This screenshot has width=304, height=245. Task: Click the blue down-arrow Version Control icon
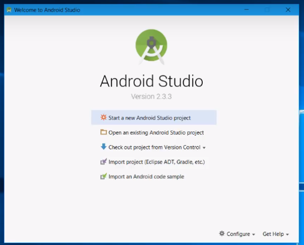click(x=103, y=147)
